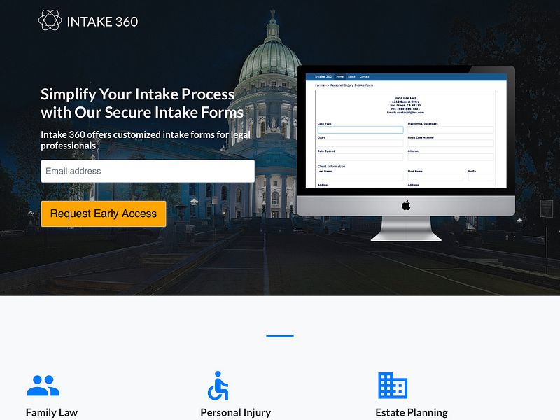Click the Attorney field in mockup form
Screen dimensions: 560x420
pyautogui.click(x=451, y=157)
